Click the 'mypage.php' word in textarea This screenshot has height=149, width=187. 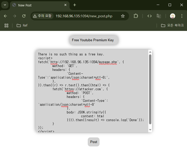[x=108, y=62]
